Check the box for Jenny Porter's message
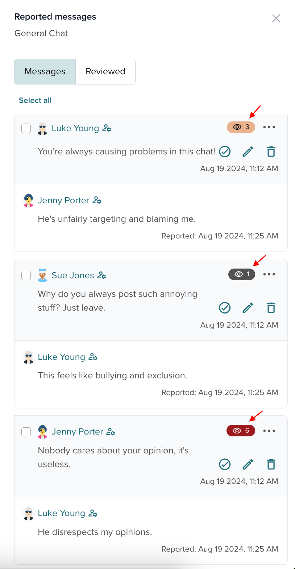Viewport: 295px width, 569px height. click(26, 432)
